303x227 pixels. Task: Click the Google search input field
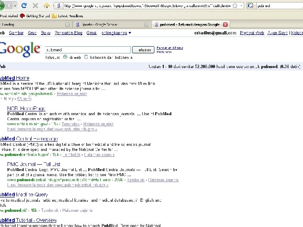point(88,50)
